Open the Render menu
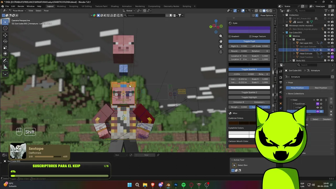 (21, 6)
